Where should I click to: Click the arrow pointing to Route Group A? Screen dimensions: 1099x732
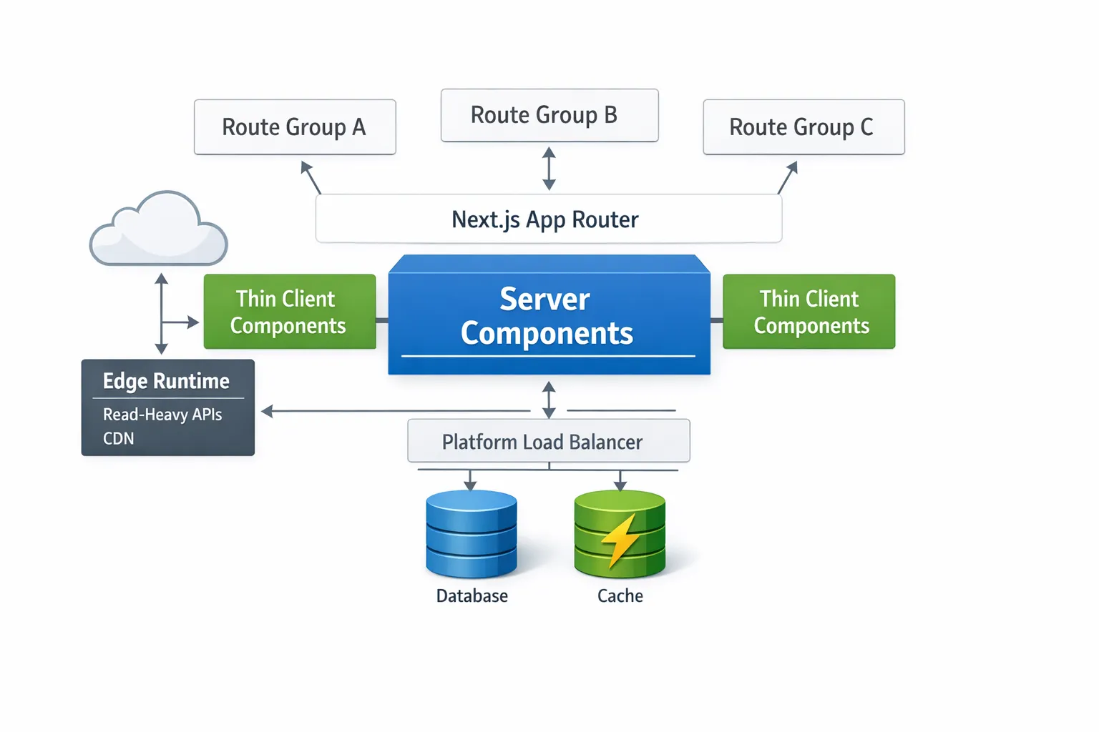[311, 177]
